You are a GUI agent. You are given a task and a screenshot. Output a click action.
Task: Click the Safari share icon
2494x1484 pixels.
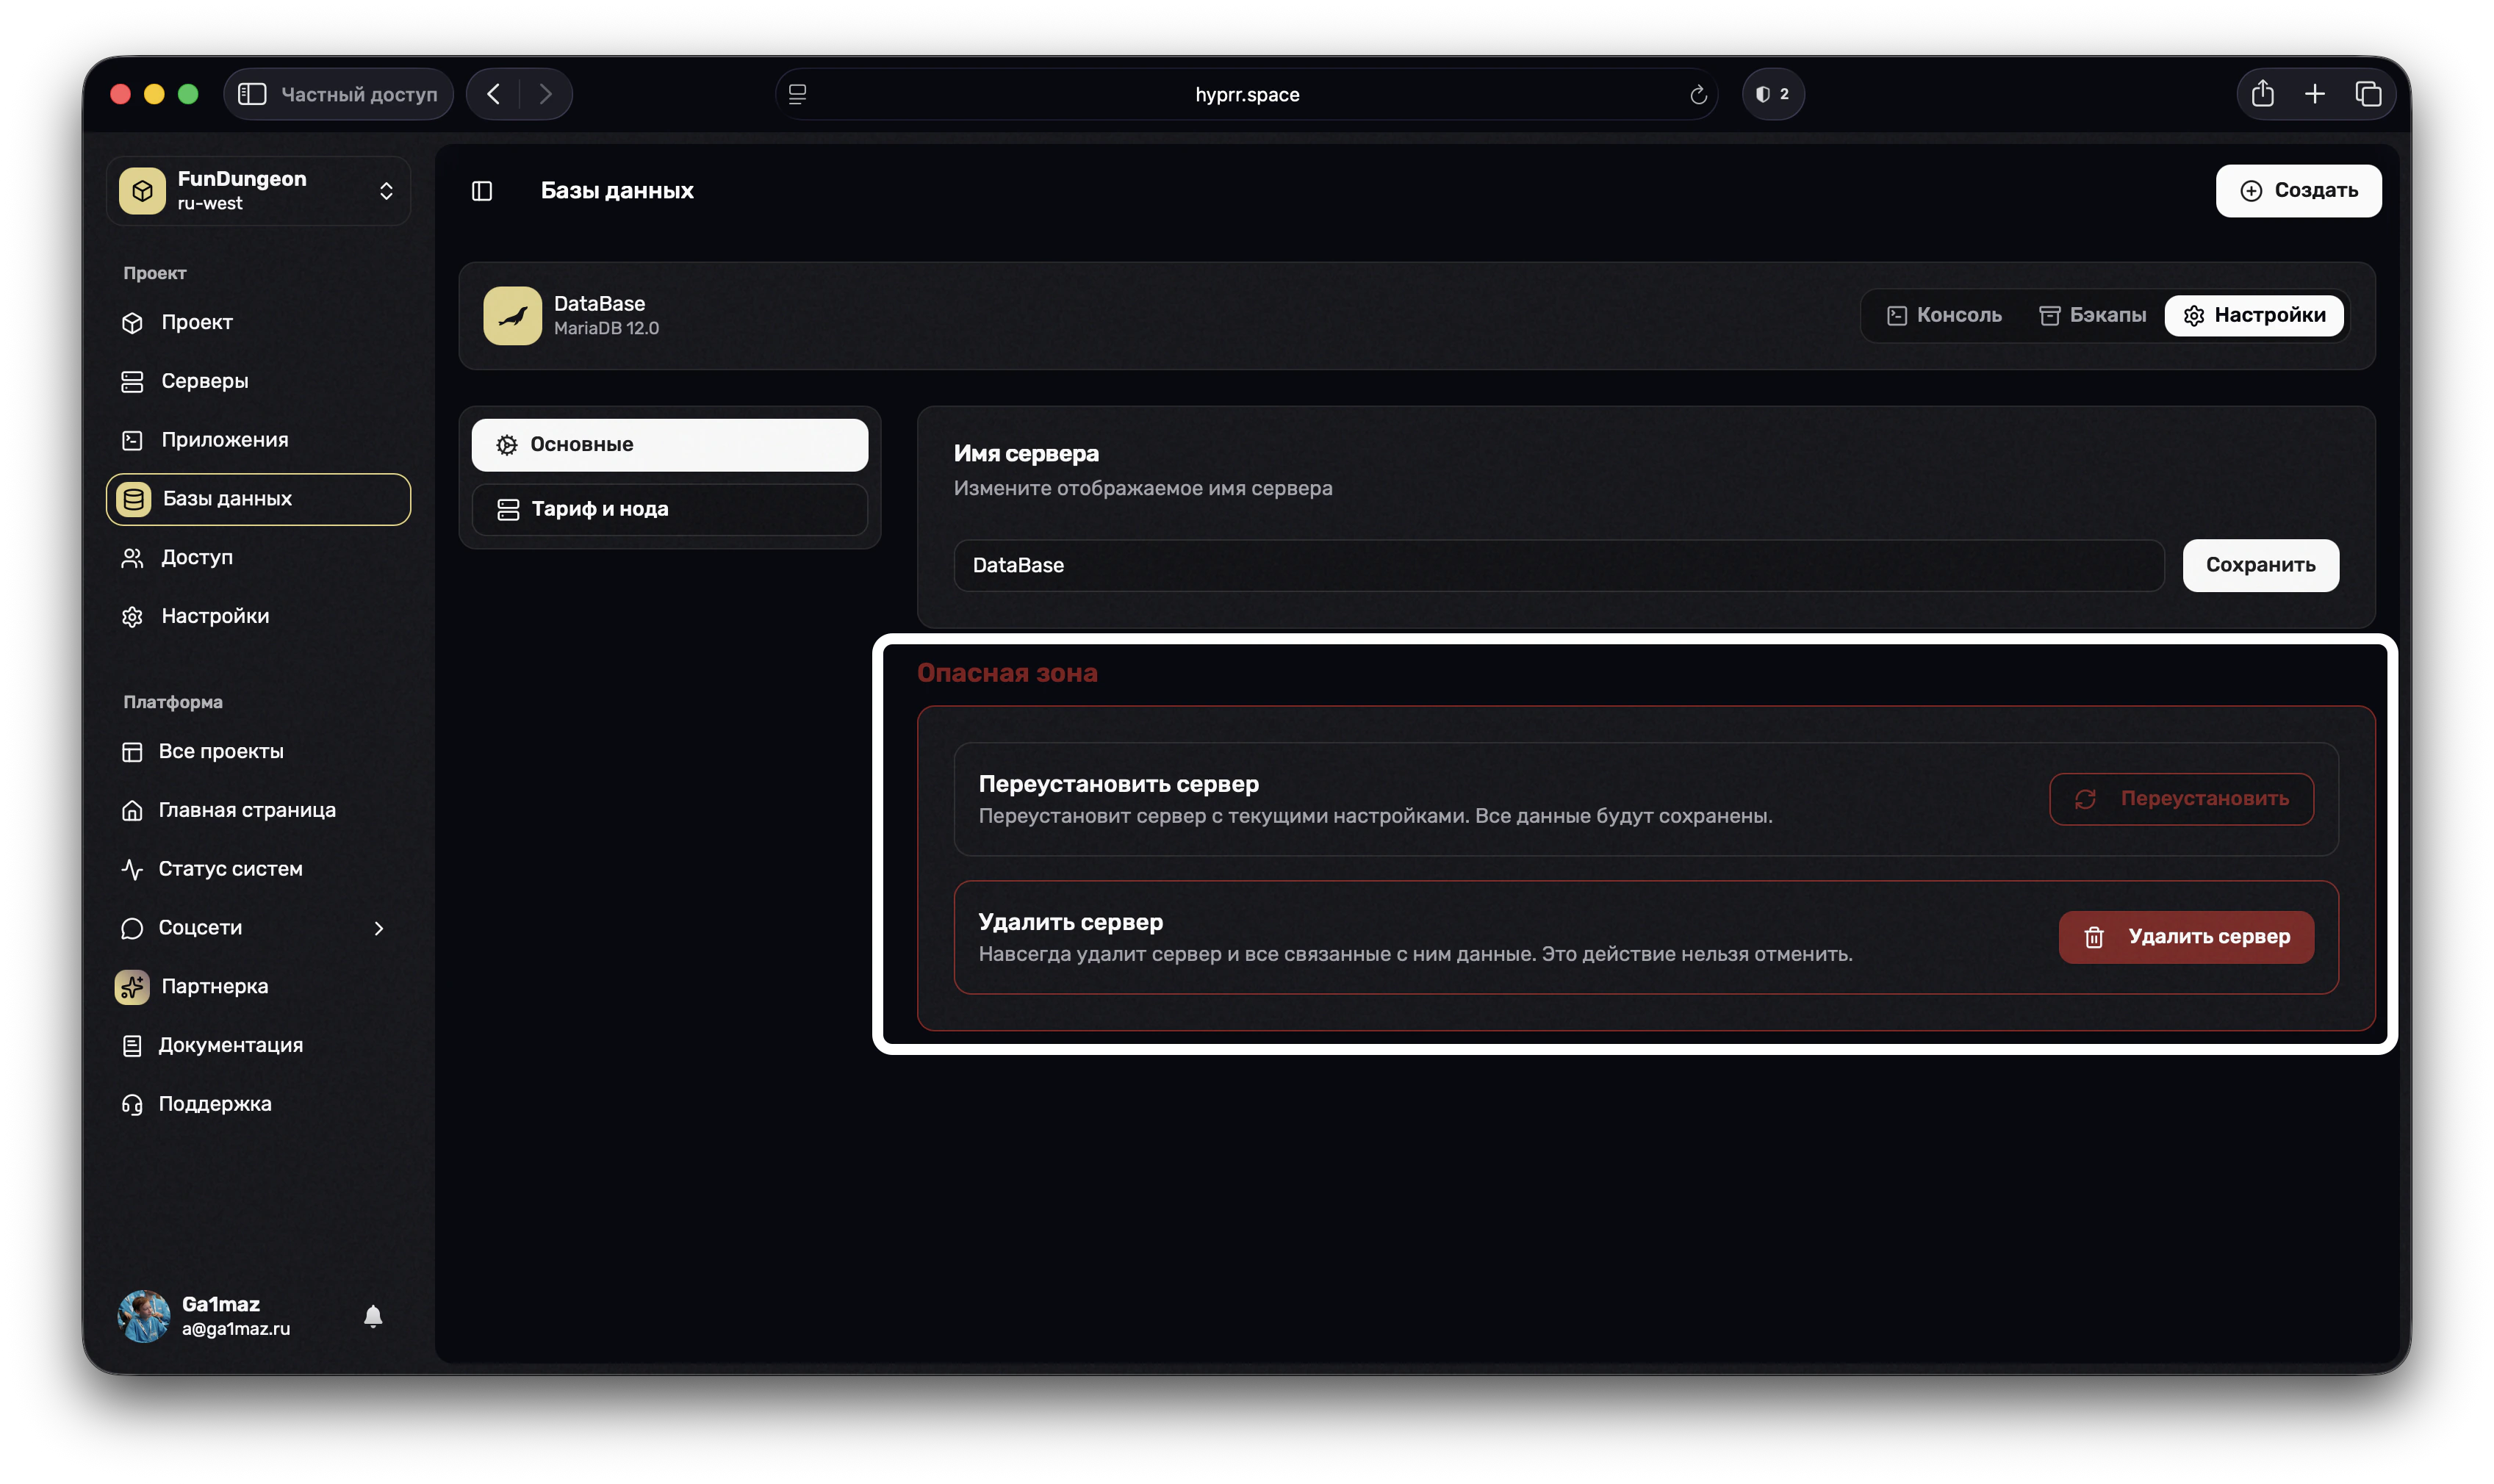click(2262, 94)
